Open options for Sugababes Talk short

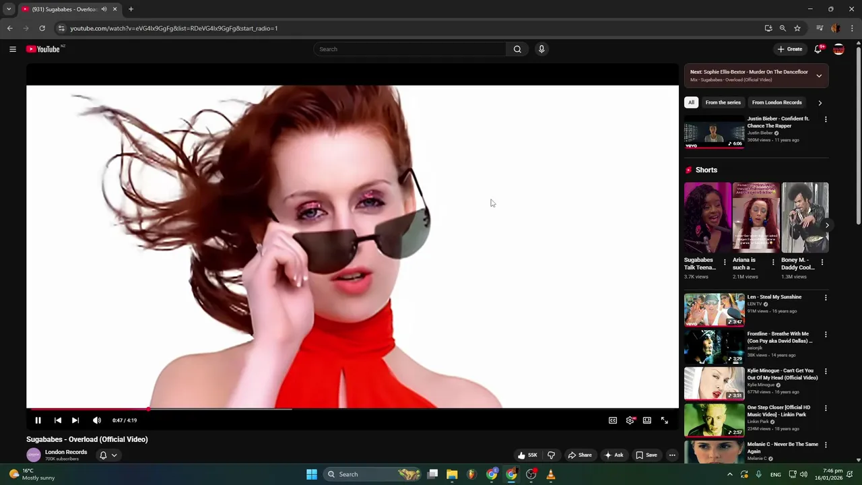(x=725, y=261)
